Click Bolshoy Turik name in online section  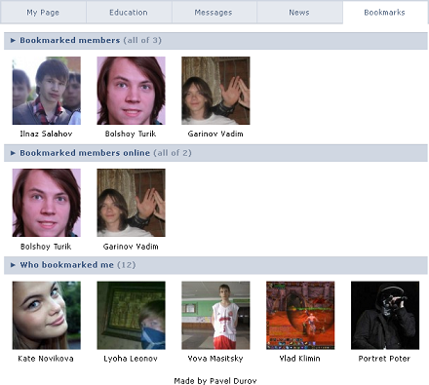[46, 247]
